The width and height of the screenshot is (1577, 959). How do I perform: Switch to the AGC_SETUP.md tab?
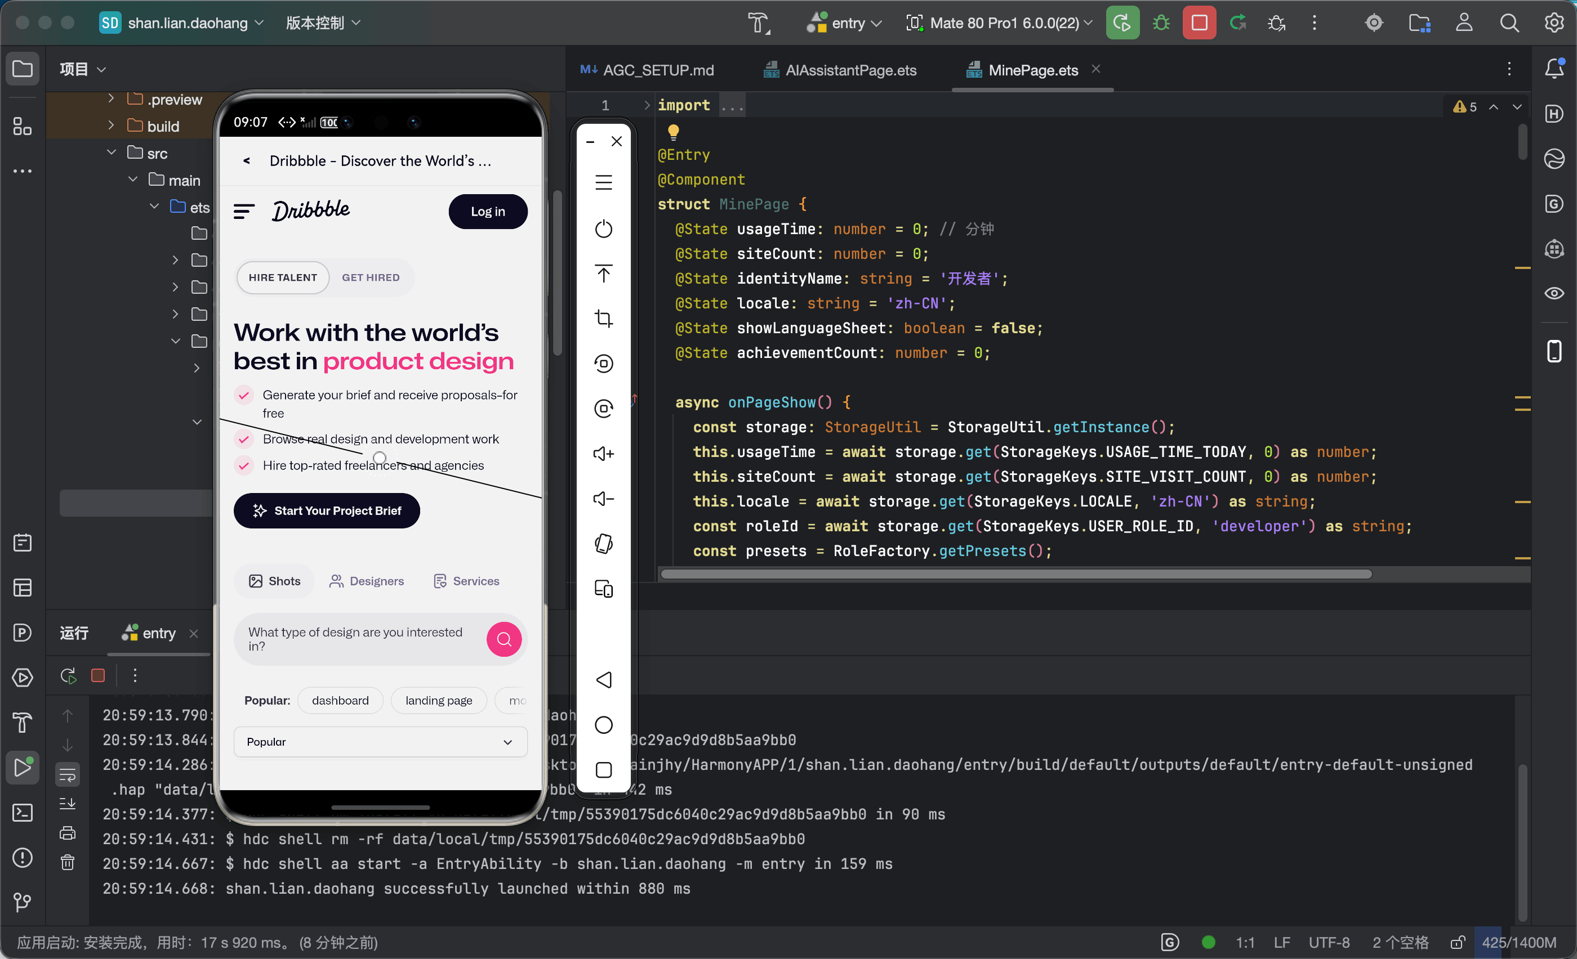(x=648, y=70)
